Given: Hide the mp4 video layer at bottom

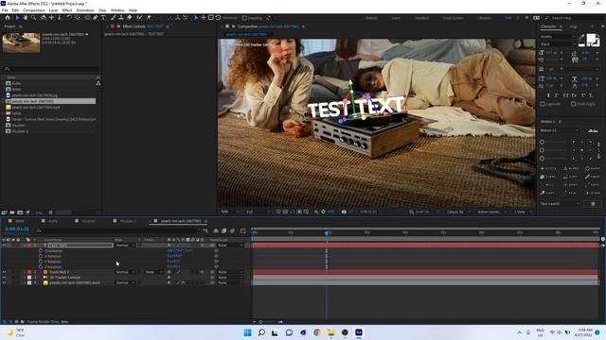Looking at the screenshot, I should coord(4,283).
